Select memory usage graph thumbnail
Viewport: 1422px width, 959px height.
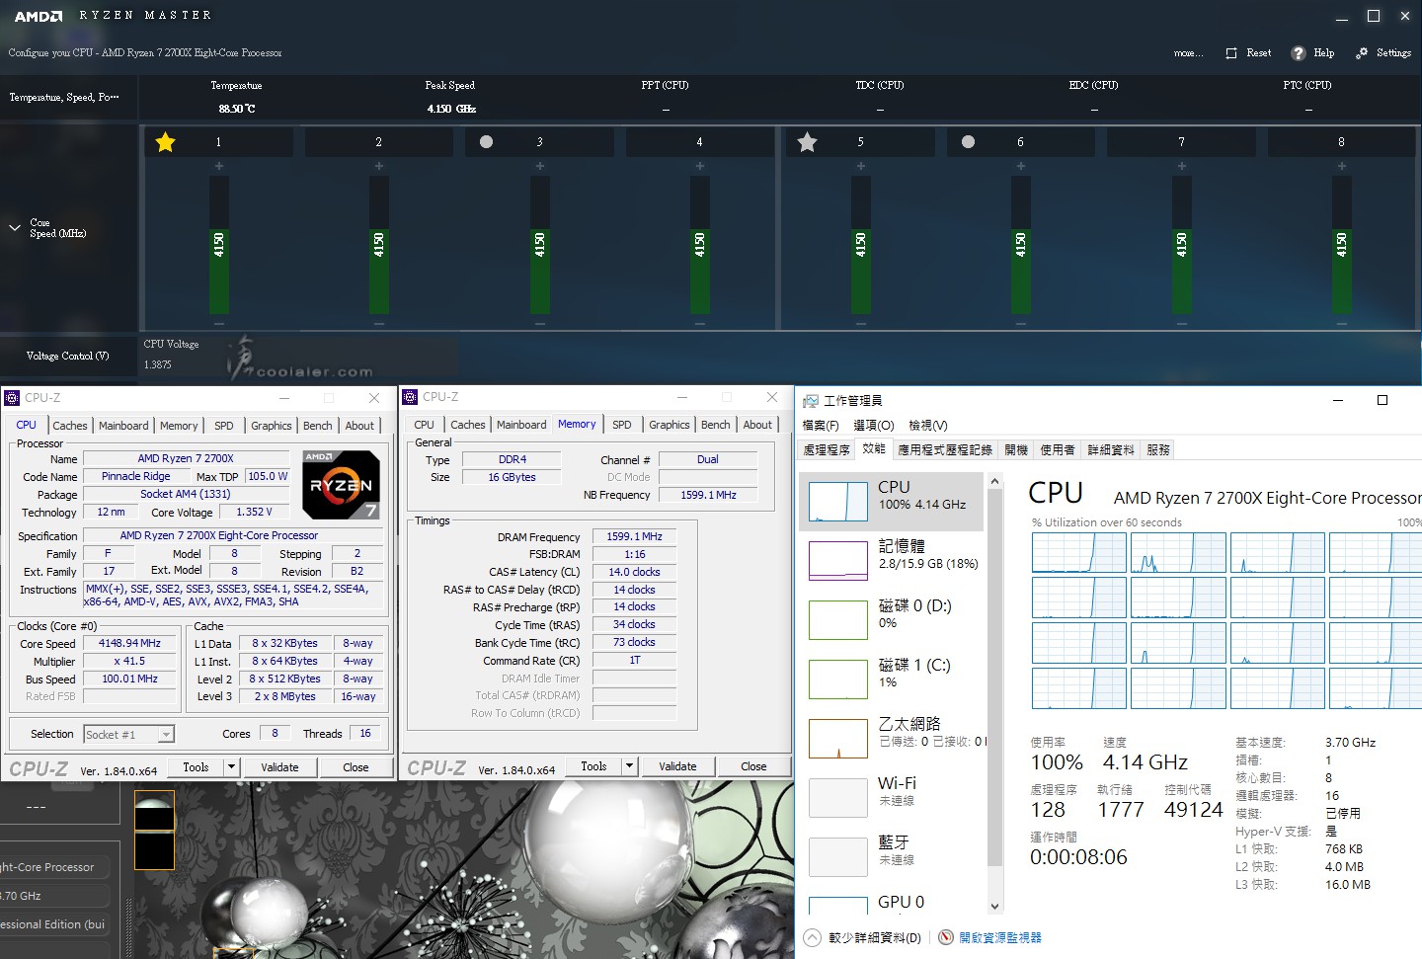[837, 561]
